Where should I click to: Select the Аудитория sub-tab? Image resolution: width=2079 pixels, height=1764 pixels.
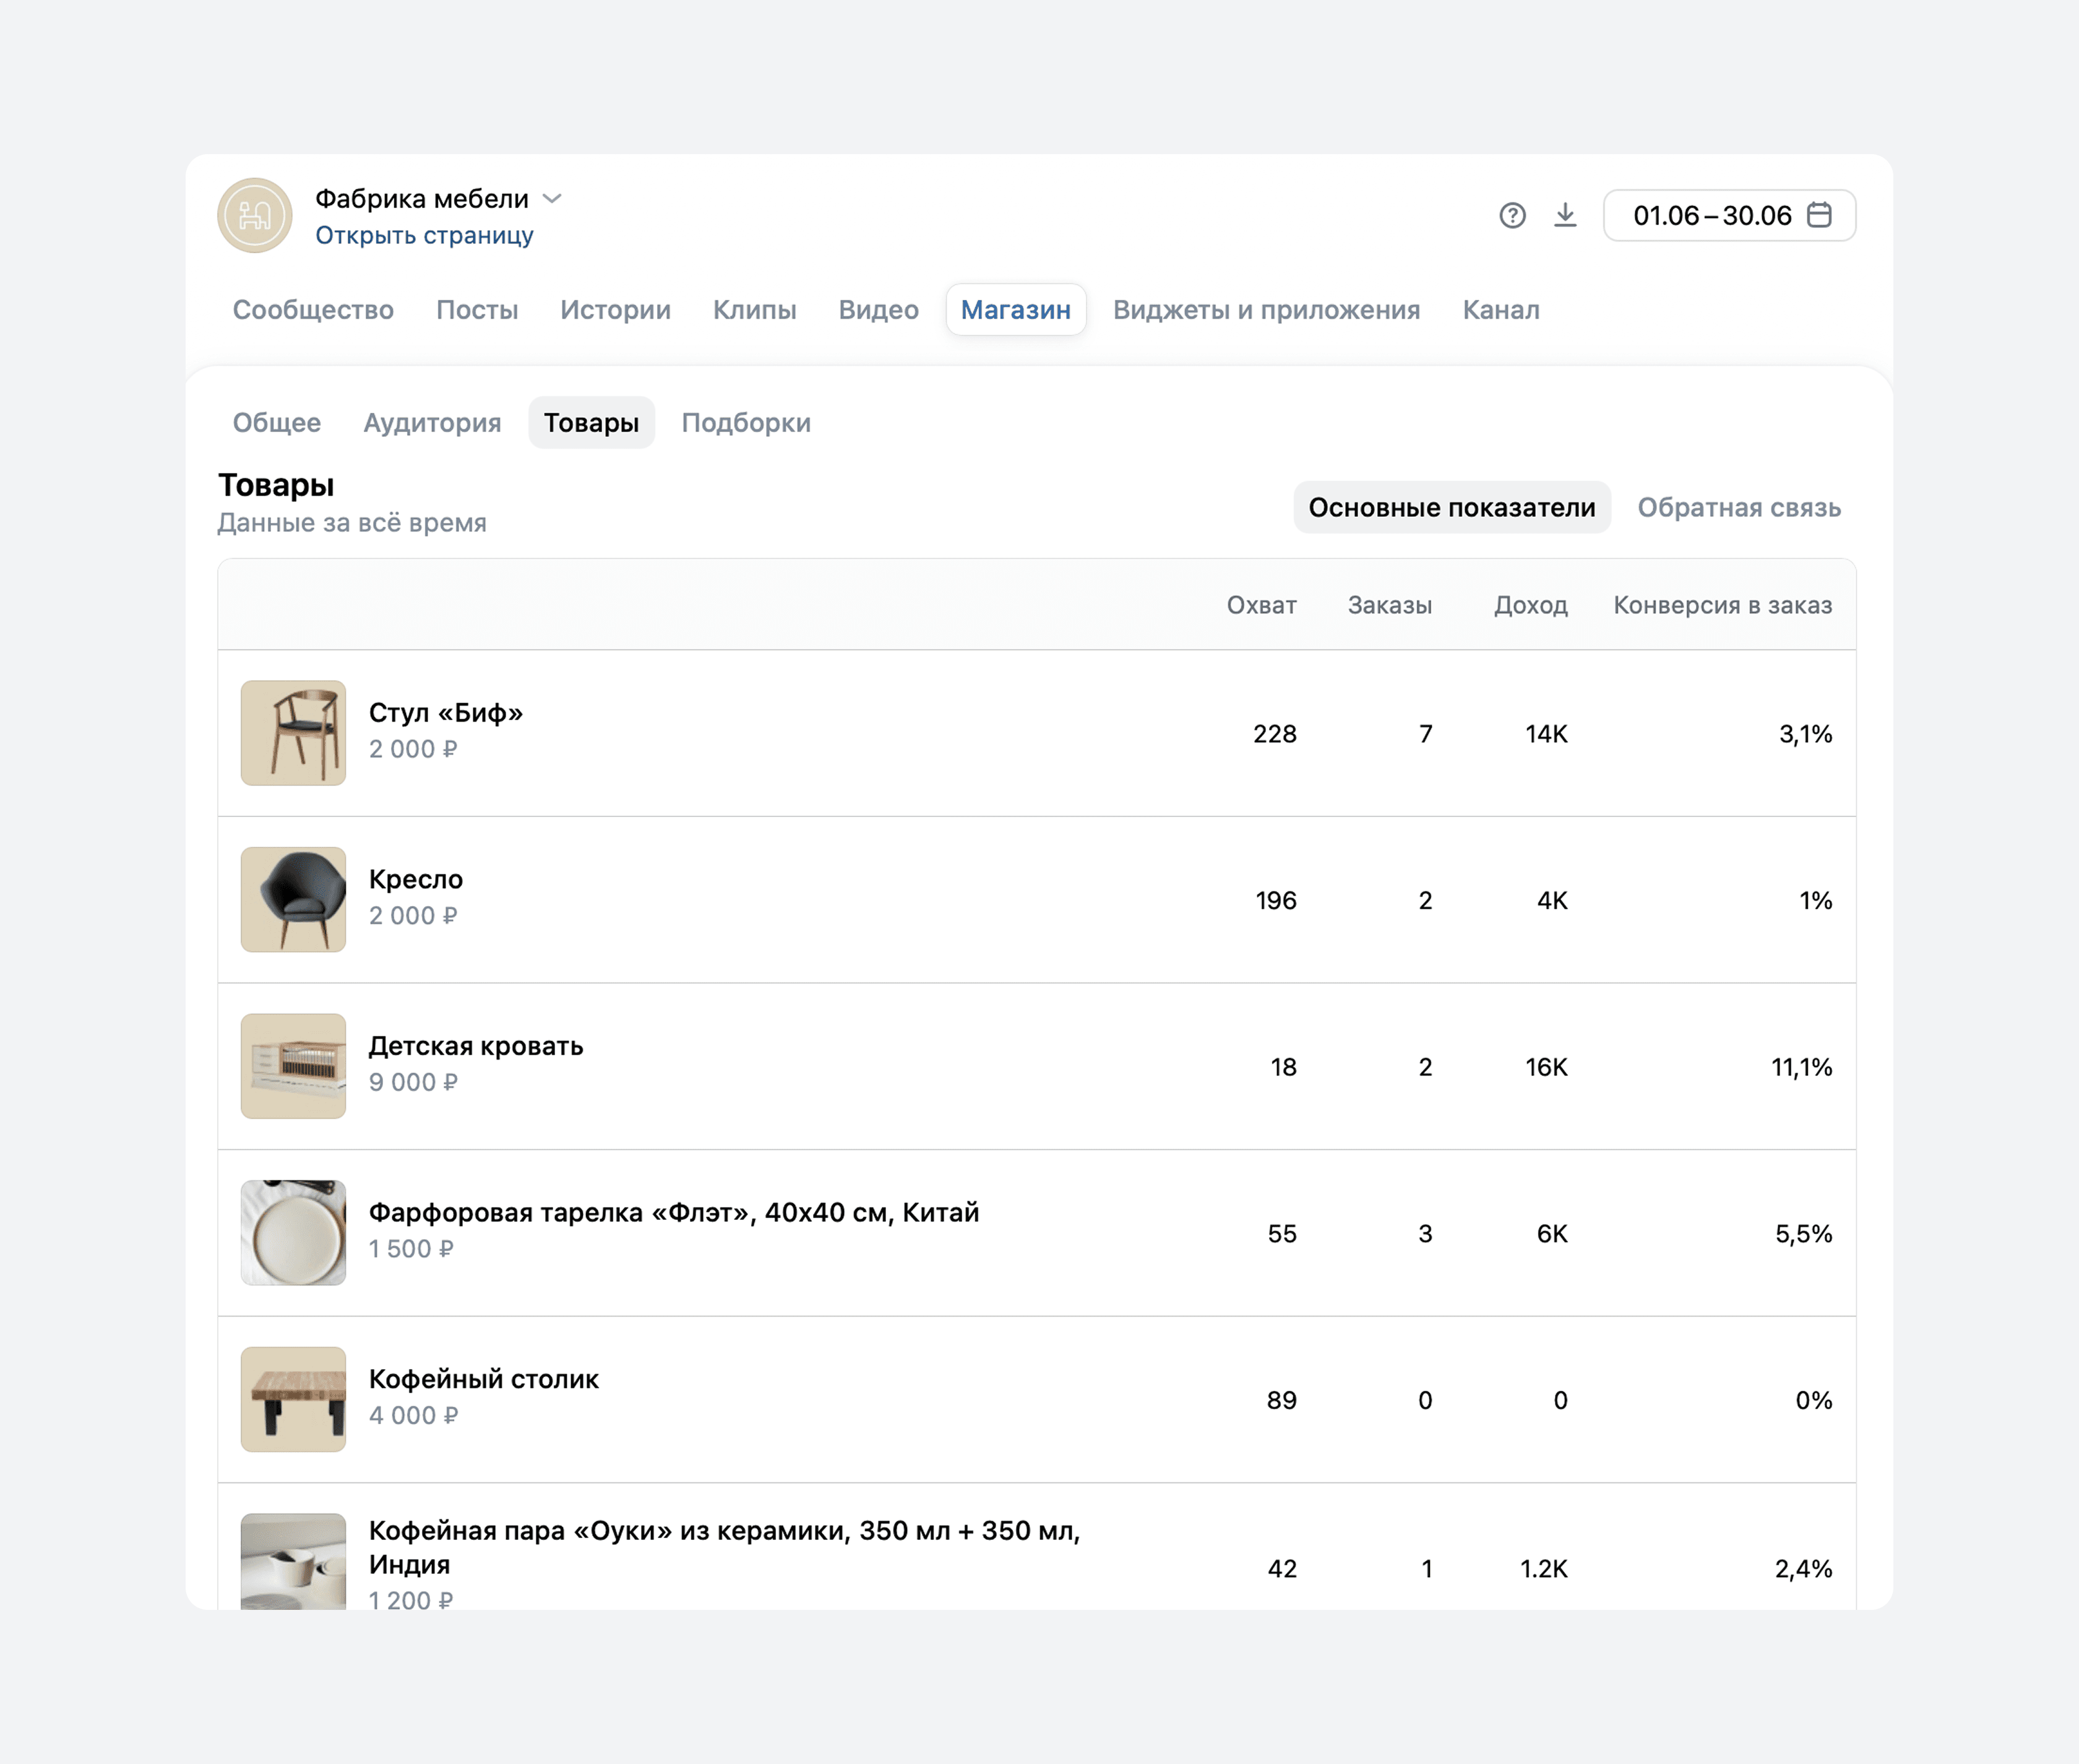click(x=432, y=423)
